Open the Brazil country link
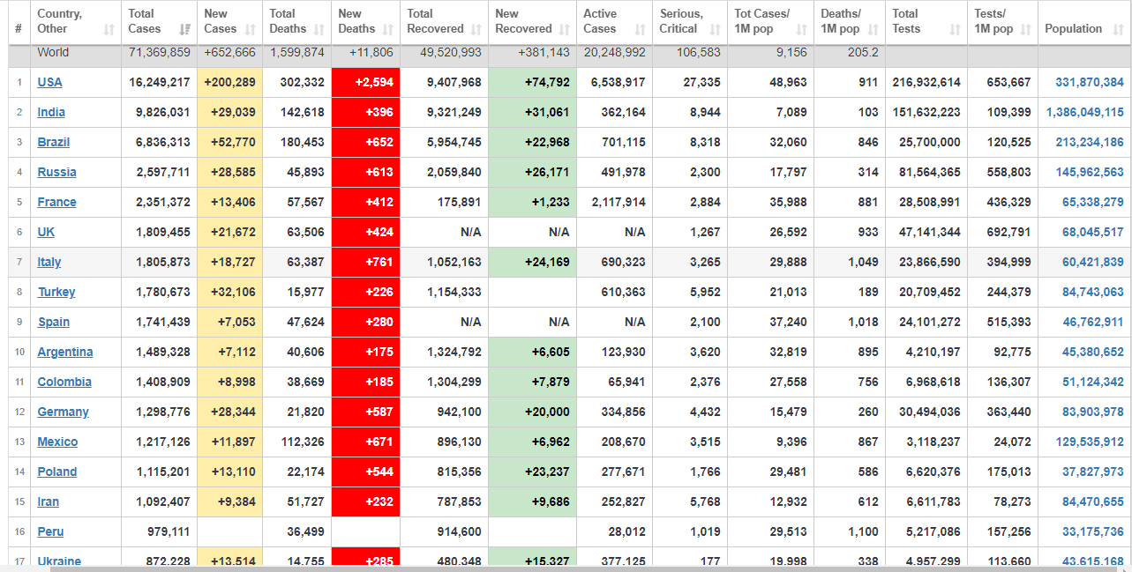This screenshot has height=572, width=1132. tap(53, 142)
